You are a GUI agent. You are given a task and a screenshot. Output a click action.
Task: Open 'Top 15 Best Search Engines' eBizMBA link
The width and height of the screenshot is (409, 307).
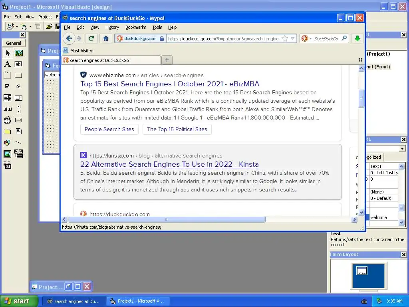coord(170,84)
